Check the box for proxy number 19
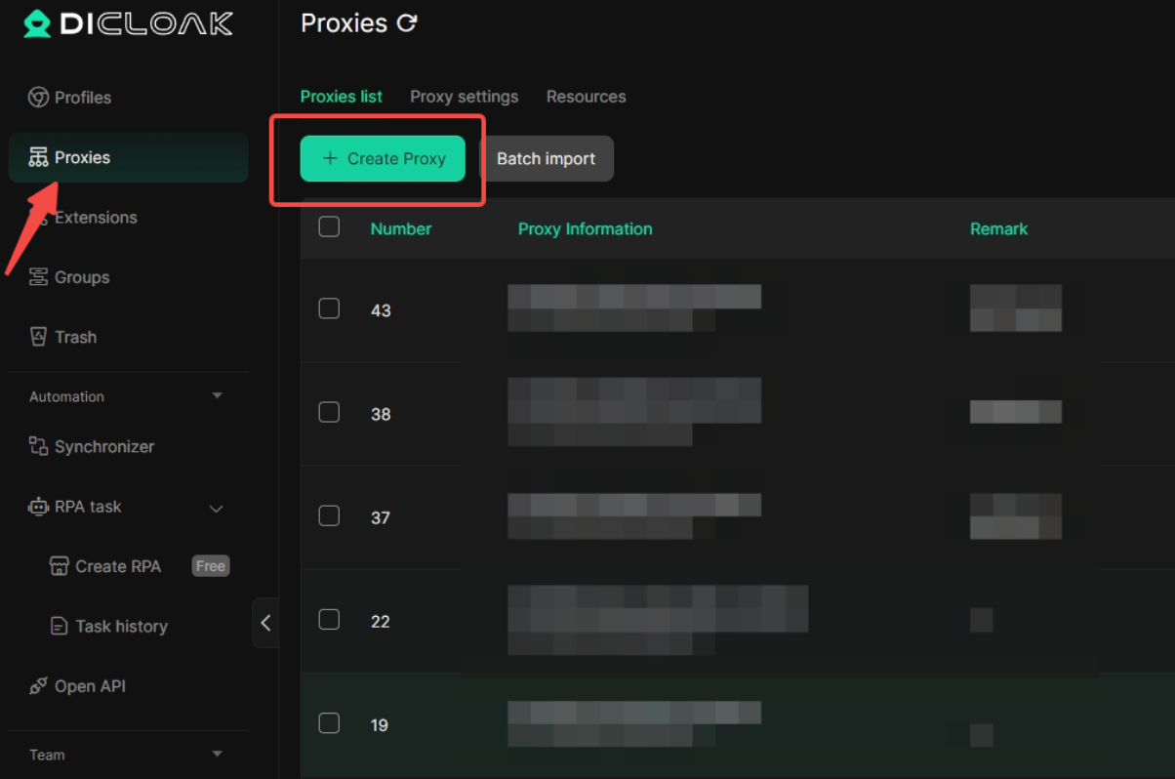This screenshot has width=1175, height=779. click(x=329, y=722)
